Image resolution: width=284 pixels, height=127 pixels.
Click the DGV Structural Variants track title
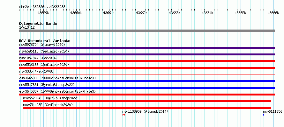click(x=45, y=41)
